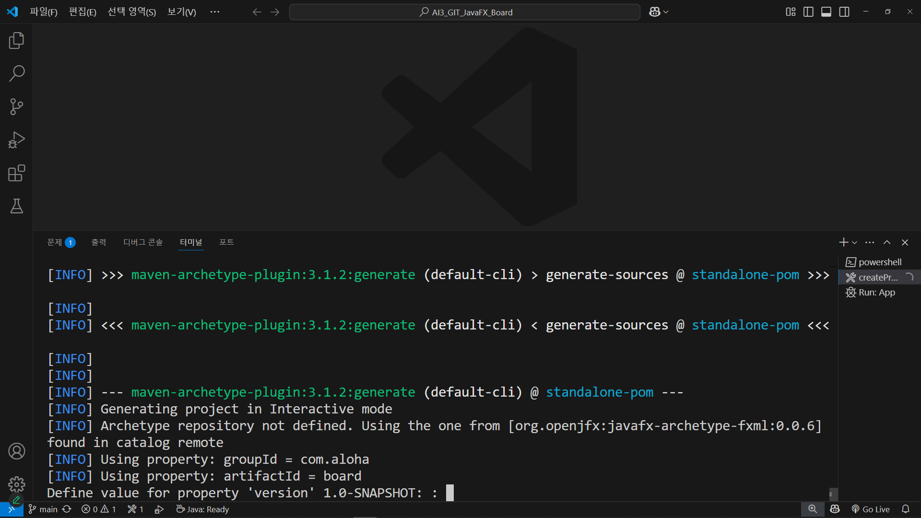Image resolution: width=921 pixels, height=518 pixels.
Task: Go forward in navigation history
Action: pos(275,12)
